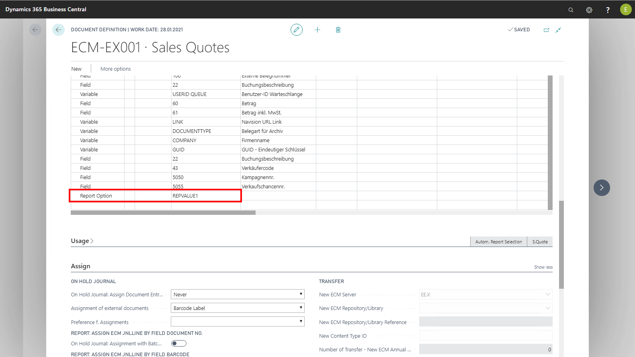Click the collapse page arrows icon
635x357 pixels.
pyautogui.click(x=558, y=30)
